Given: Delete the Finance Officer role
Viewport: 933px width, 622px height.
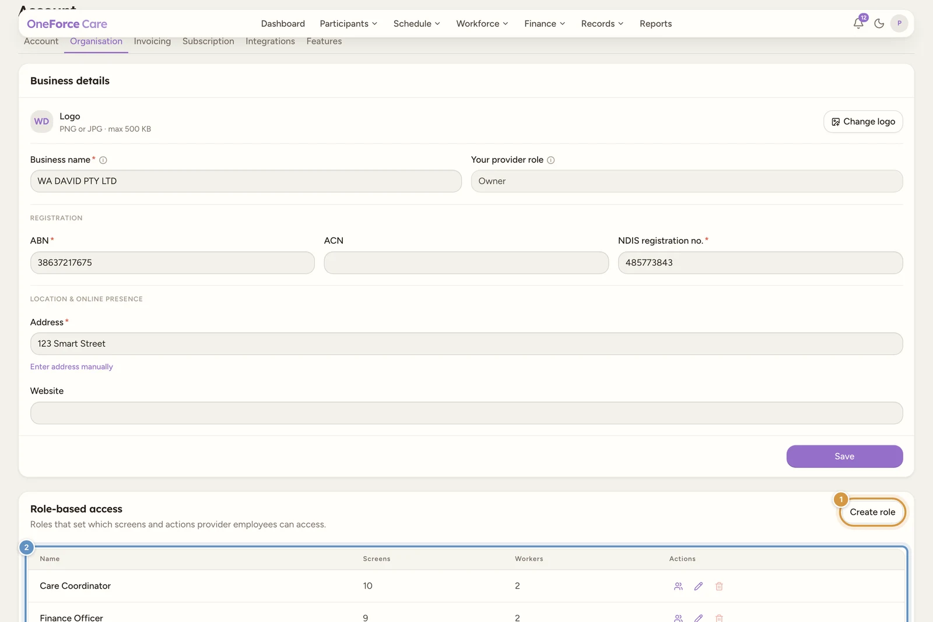Looking at the screenshot, I should (x=719, y=618).
